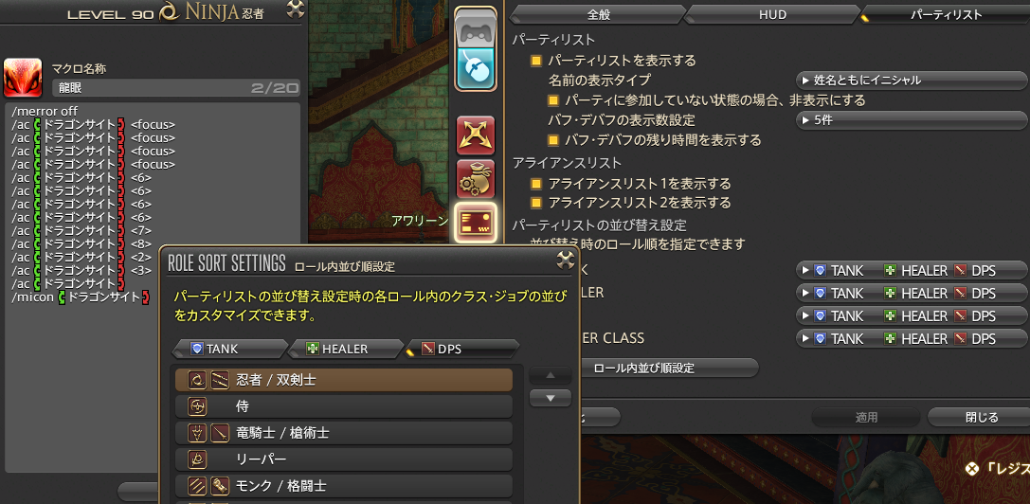This screenshot has width=1030, height=504.
Task: Click the ロール内並び順設定 button
Action: [x=643, y=368]
